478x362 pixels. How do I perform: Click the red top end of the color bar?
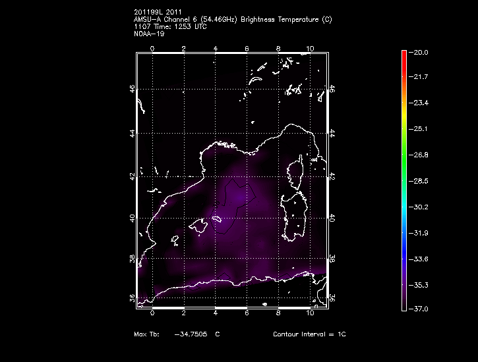click(x=403, y=55)
